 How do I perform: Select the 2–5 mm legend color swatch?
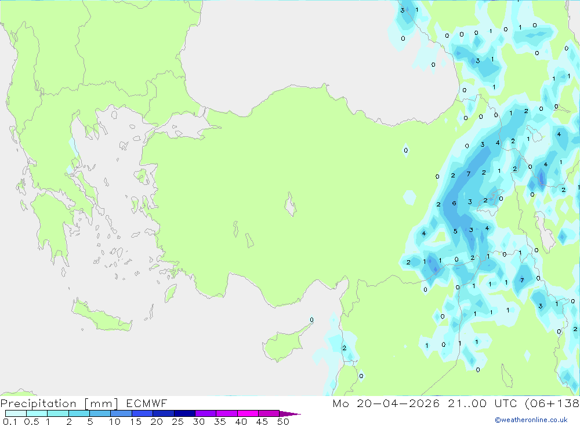pyautogui.click(x=79, y=413)
